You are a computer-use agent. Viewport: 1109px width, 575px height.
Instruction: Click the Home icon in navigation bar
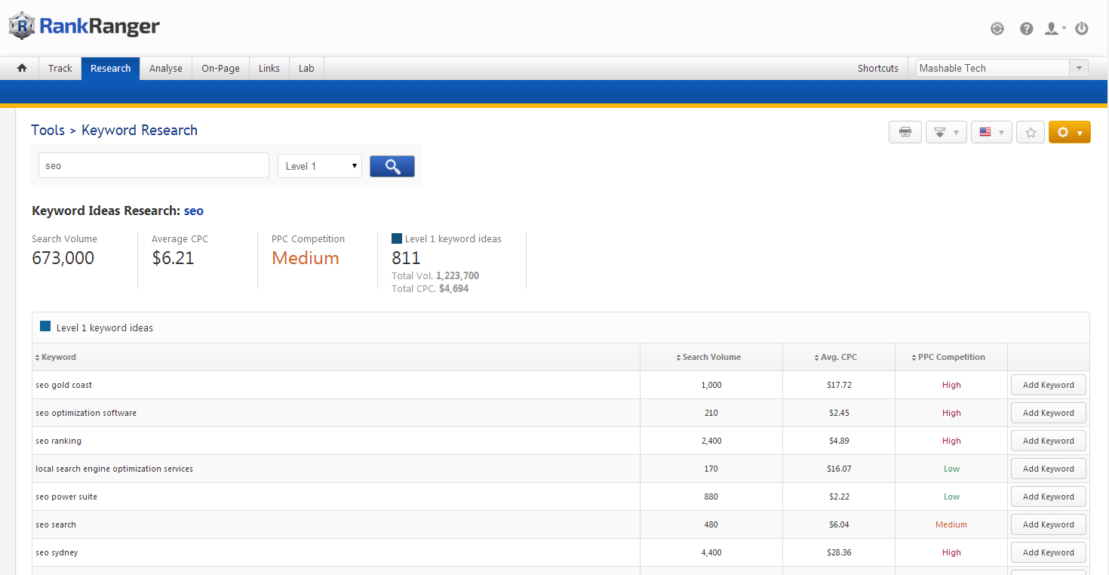click(22, 68)
